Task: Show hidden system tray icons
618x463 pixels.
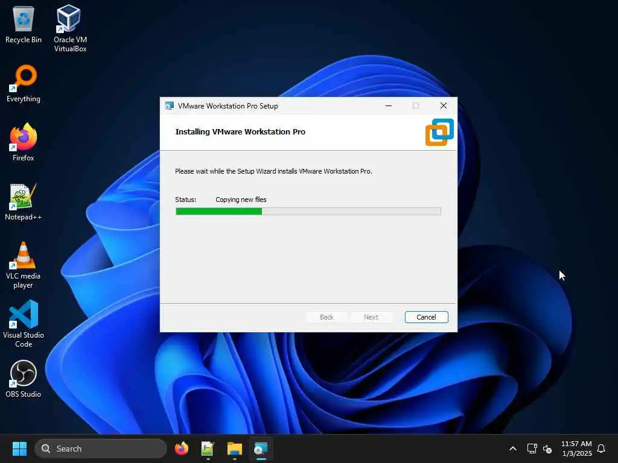Action: [513, 449]
